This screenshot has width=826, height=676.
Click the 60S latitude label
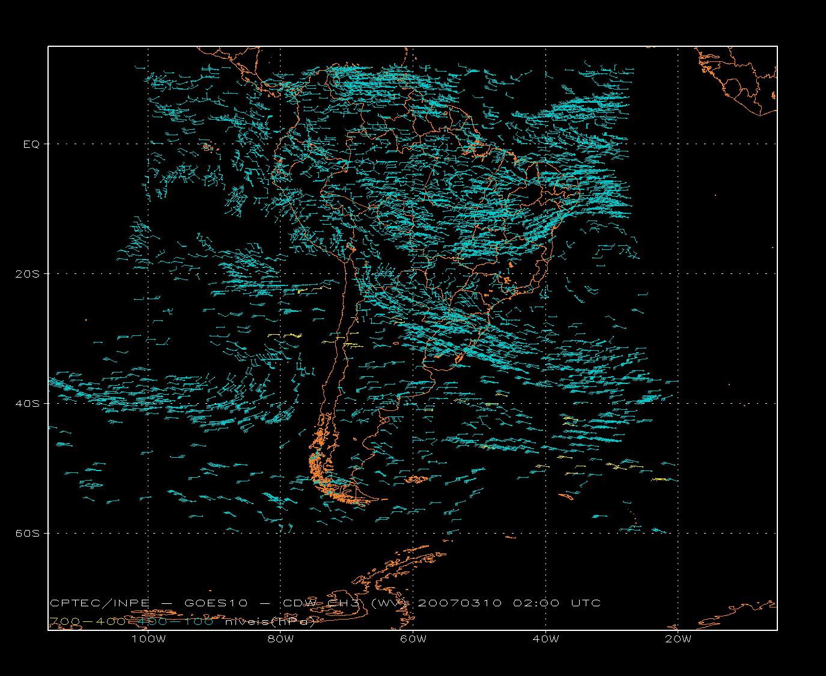point(27,533)
